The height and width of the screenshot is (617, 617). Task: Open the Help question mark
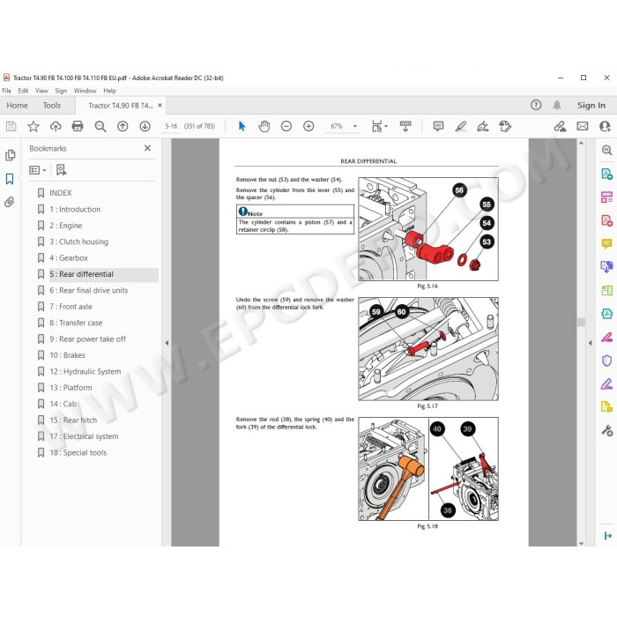(536, 105)
